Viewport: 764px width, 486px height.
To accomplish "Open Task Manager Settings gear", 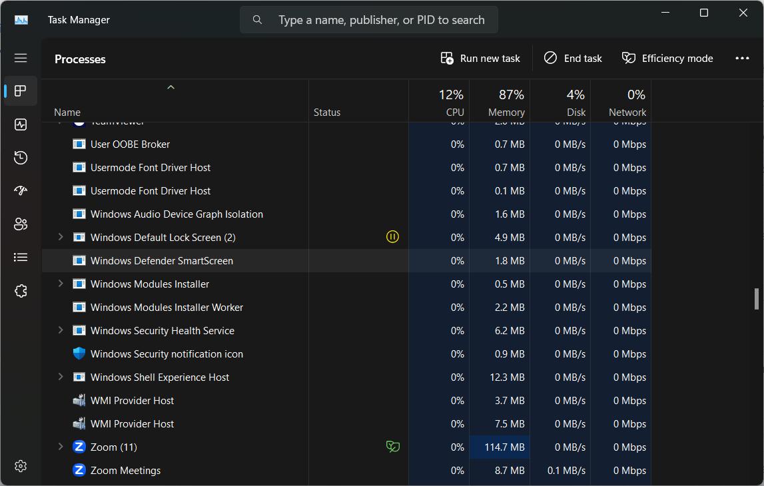I will (20, 466).
